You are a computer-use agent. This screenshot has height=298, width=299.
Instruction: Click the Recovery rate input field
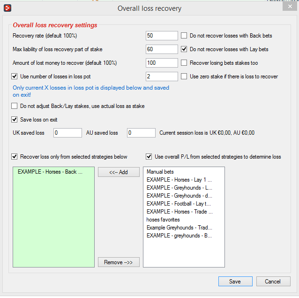[x=162, y=36]
